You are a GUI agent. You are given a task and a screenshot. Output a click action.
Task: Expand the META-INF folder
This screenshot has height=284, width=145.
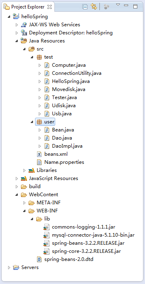(x=24, y=203)
